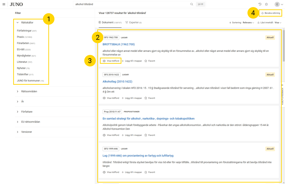Open 'En samlad strategi för alkohol-' proposition

148,118
